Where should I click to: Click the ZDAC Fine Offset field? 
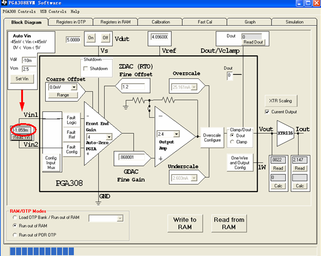click(133, 87)
